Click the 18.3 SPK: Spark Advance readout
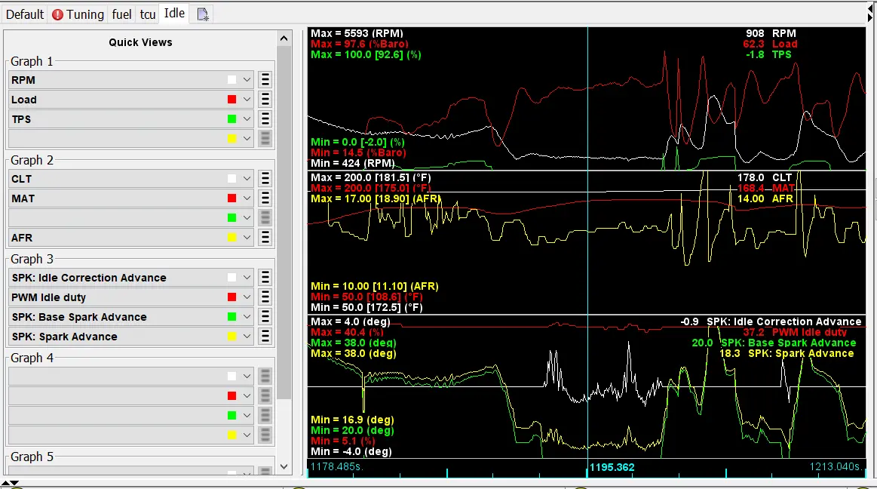The height and width of the screenshot is (489, 877). pyautogui.click(x=787, y=354)
